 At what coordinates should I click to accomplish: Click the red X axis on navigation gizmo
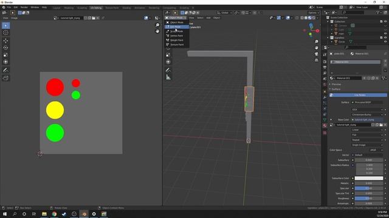[317, 31]
